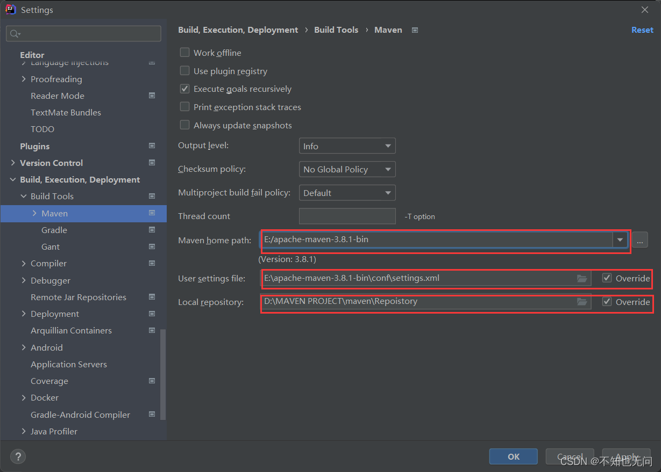The width and height of the screenshot is (661, 472).
Task: Click the project icon next to Gradle
Action: point(152,230)
